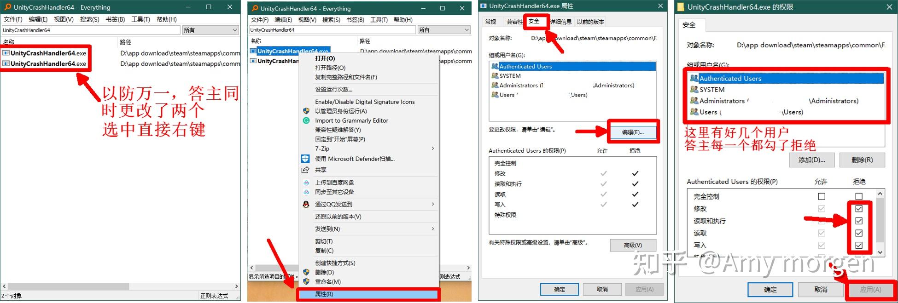Open 工具(T) menu in second Everything window

[379, 20]
